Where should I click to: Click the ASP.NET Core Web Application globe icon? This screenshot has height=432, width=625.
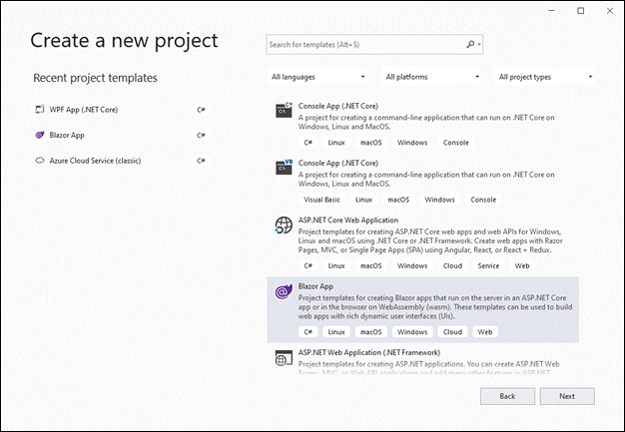pos(284,226)
